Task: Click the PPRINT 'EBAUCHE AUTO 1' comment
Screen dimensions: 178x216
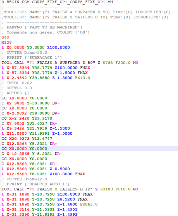Action: point(36,184)
